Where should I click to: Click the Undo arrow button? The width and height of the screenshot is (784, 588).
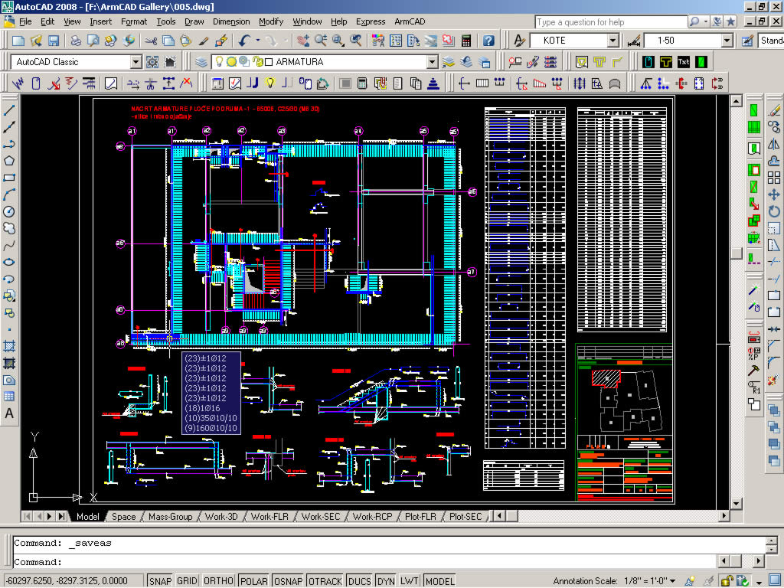(x=244, y=41)
